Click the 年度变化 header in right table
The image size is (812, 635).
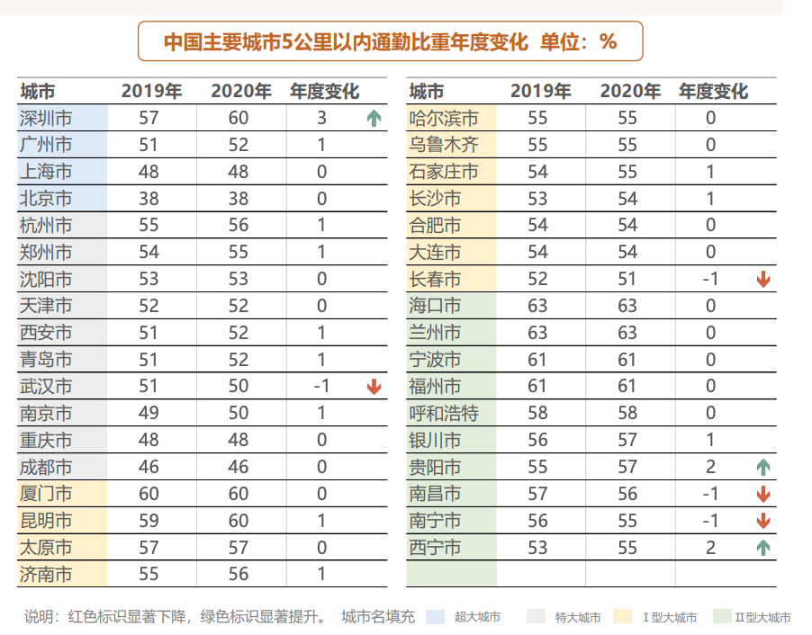(714, 92)
